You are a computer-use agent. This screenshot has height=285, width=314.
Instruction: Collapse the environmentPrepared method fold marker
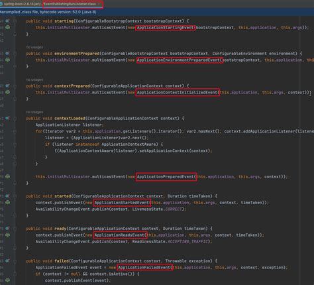click(x=15, y=54)
